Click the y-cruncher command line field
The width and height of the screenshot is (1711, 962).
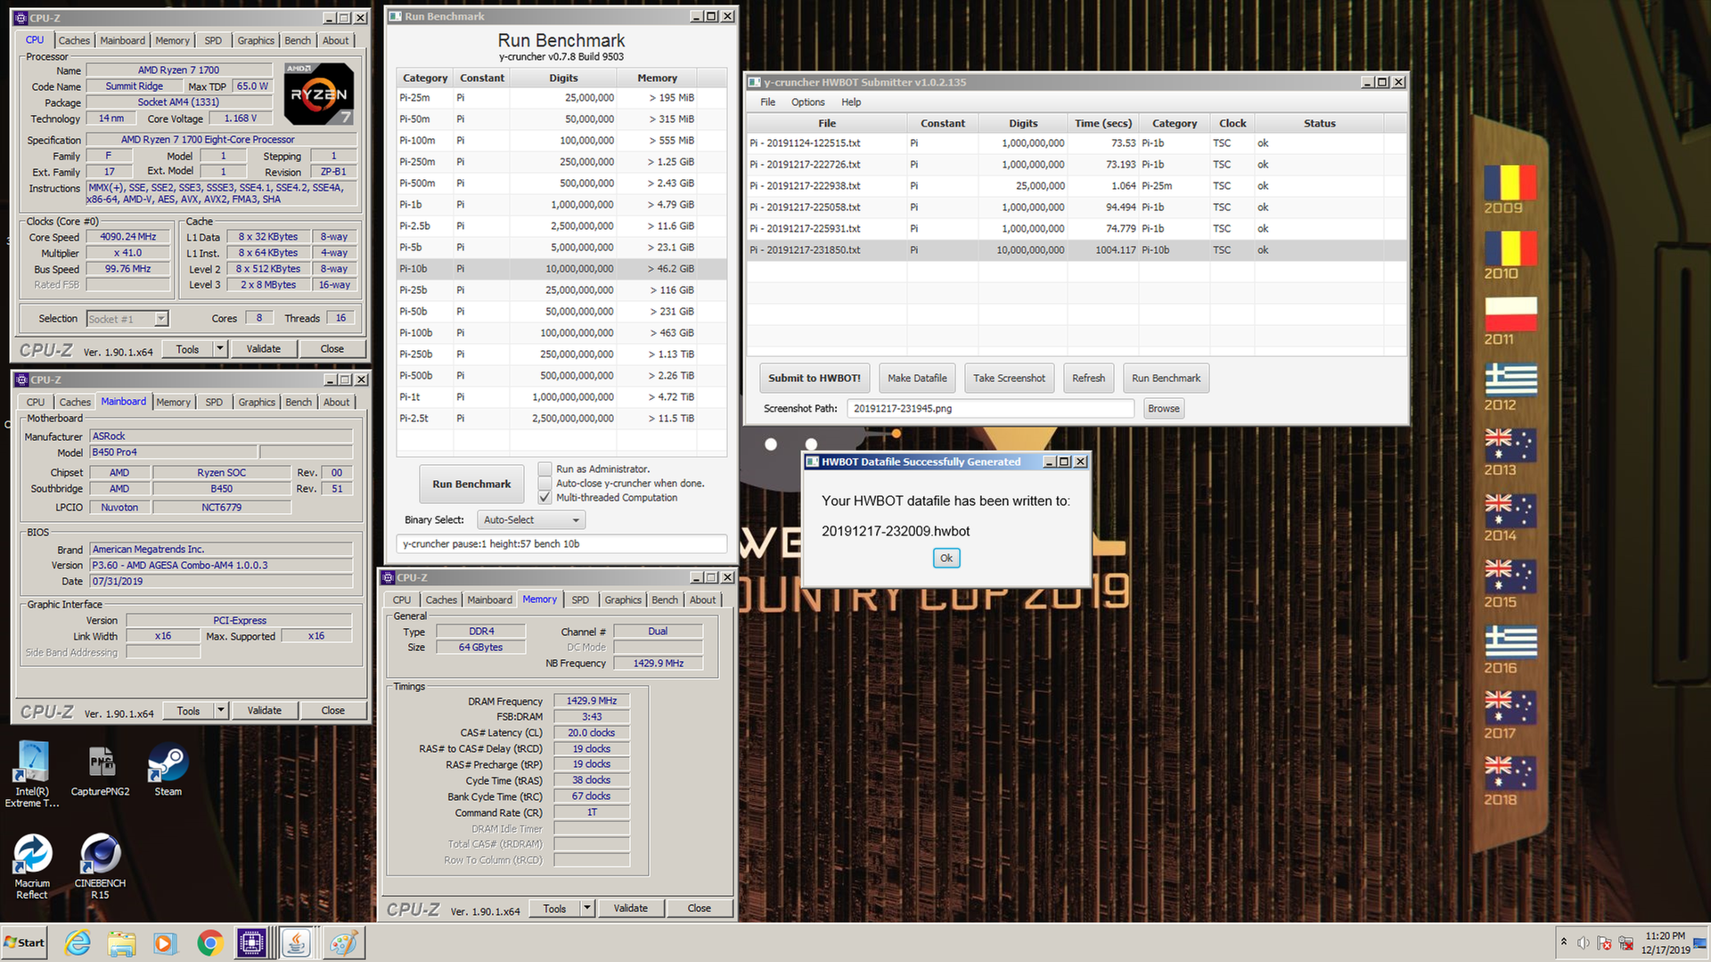point(561,543)
